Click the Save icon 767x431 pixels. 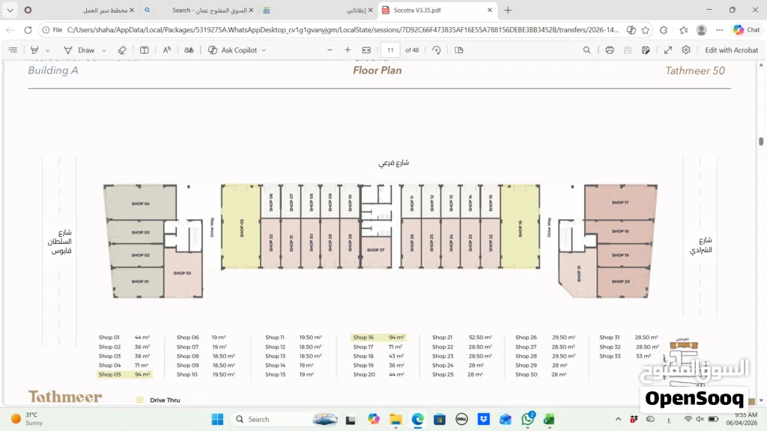tap(628, 50)
